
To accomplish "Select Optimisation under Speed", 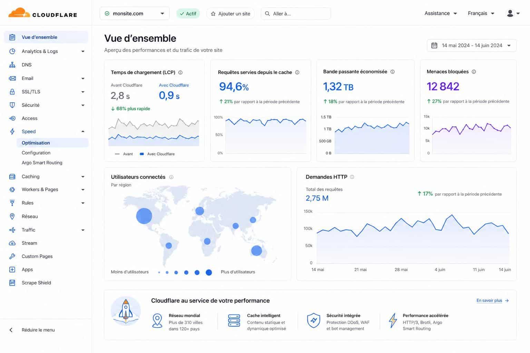I will tap(52, 143).
